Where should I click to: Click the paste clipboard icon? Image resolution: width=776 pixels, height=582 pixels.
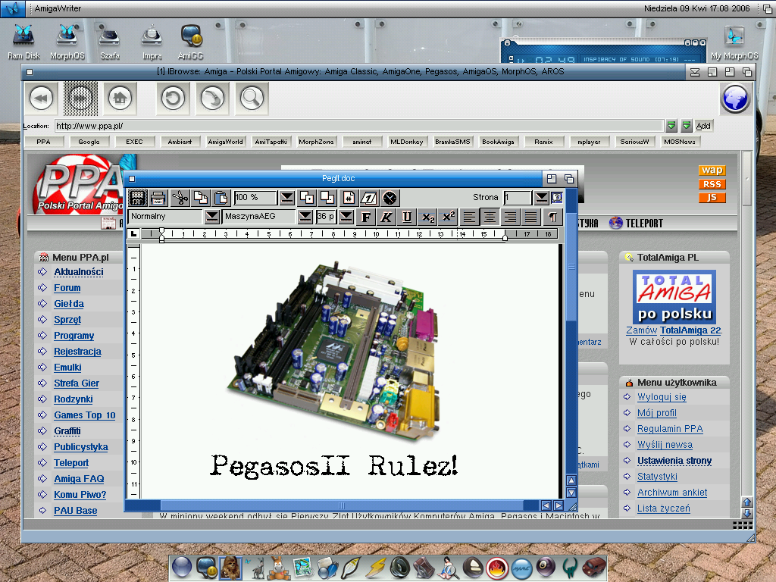pos(221,198)
